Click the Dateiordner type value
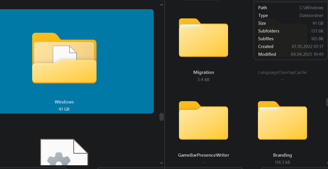The width and height of the screenshot is (328, 169). pyautogui.click(x=311, y=16)
